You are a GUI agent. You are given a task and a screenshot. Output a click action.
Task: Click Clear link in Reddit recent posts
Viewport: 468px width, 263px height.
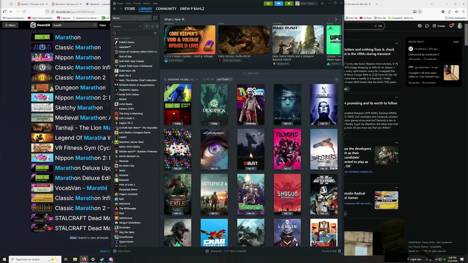456,42
